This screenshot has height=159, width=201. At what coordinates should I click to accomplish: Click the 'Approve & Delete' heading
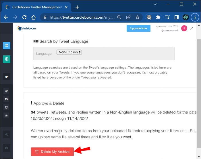point(49,103)
